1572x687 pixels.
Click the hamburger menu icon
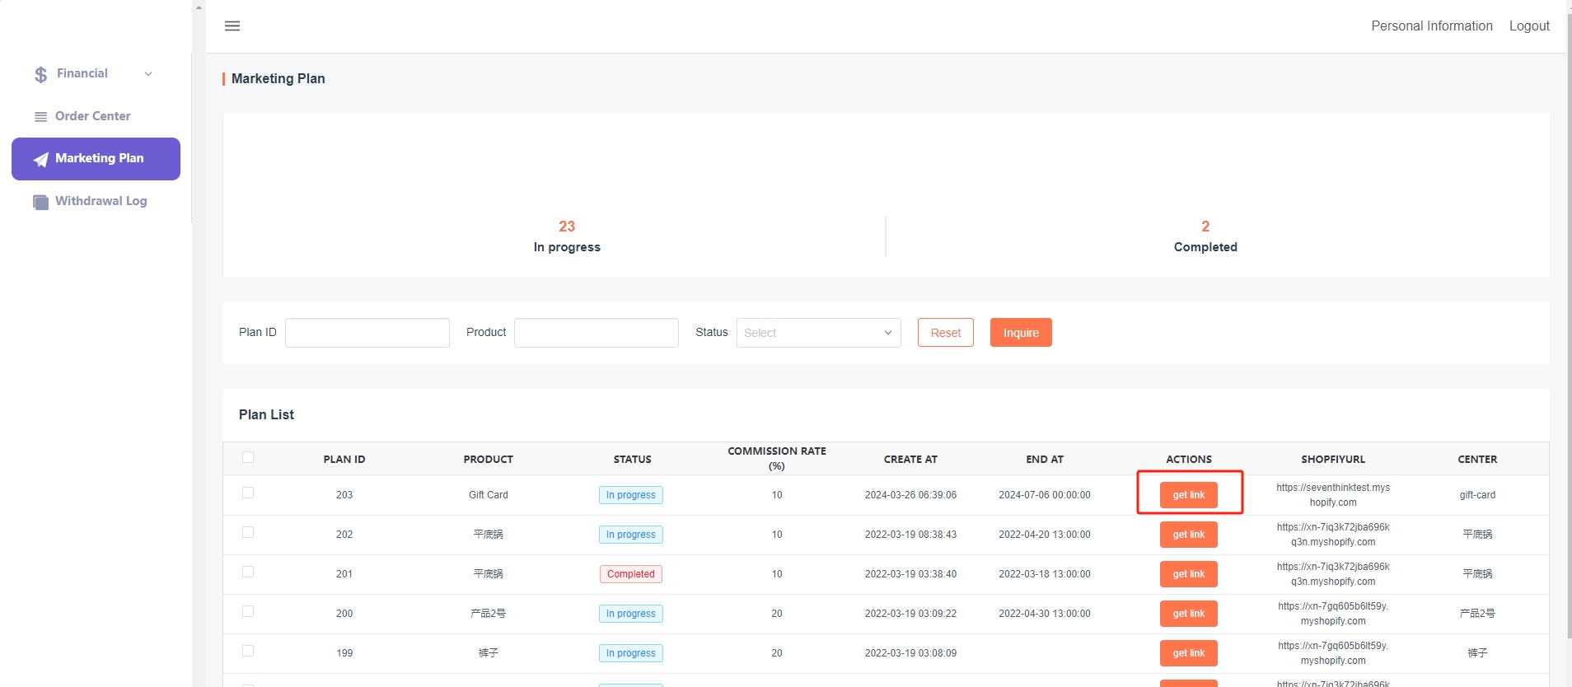point(232,26)
